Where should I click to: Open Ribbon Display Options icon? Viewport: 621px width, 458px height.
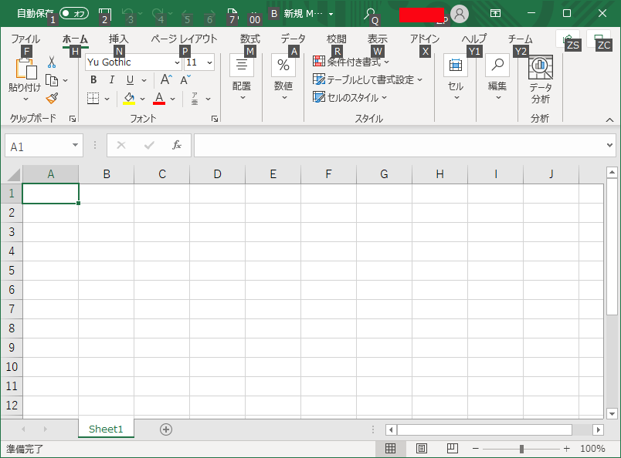pos(495,13)
